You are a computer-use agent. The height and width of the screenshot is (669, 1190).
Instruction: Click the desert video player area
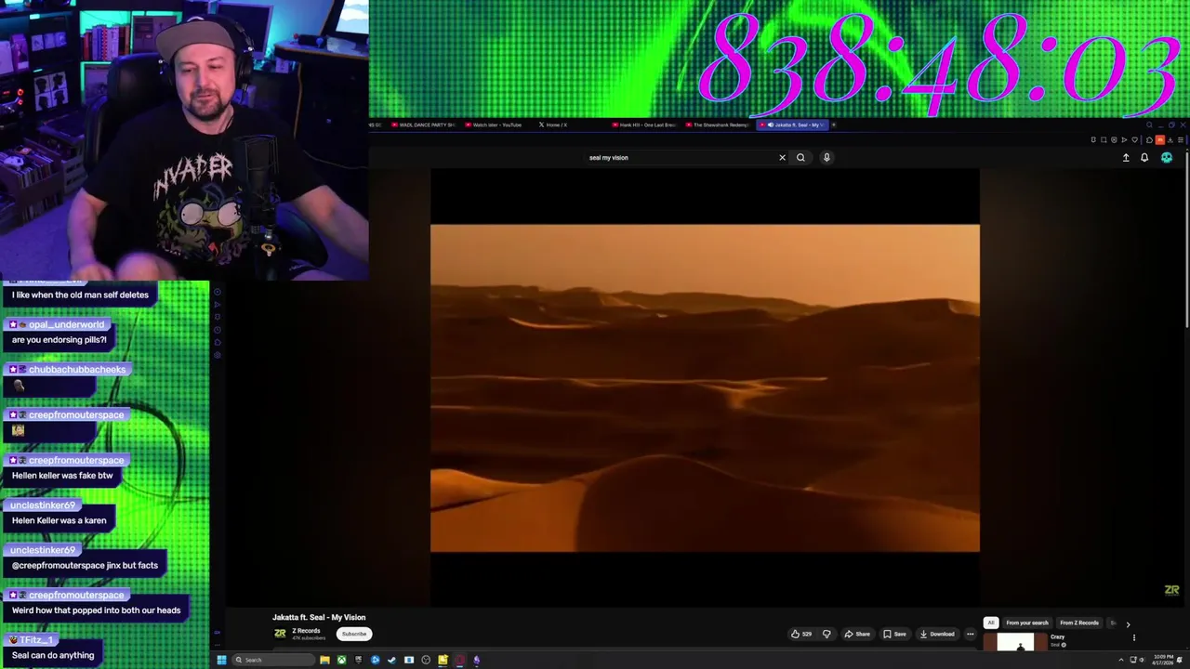705,387
